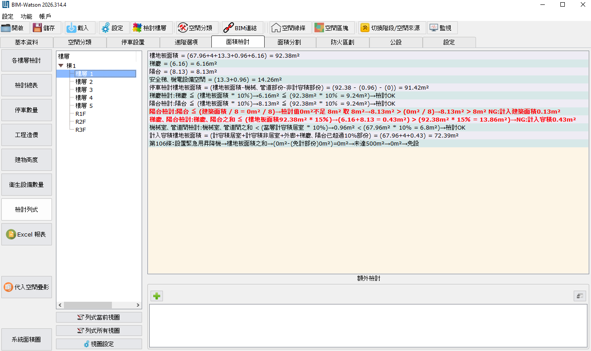This screenshot has width=591, height=351.
Task: Open 設定 gear in the toolbar
Action: click(114, 28)
